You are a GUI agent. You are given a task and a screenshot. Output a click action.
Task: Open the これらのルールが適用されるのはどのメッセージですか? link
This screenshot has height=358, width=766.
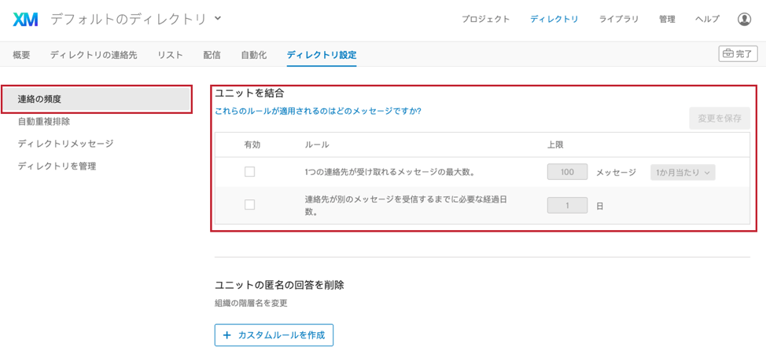click(318, 111)
